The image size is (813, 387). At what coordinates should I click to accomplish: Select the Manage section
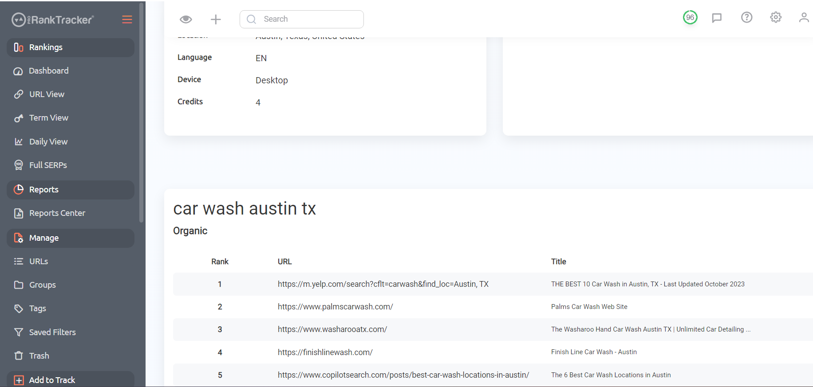coord(71,238)
